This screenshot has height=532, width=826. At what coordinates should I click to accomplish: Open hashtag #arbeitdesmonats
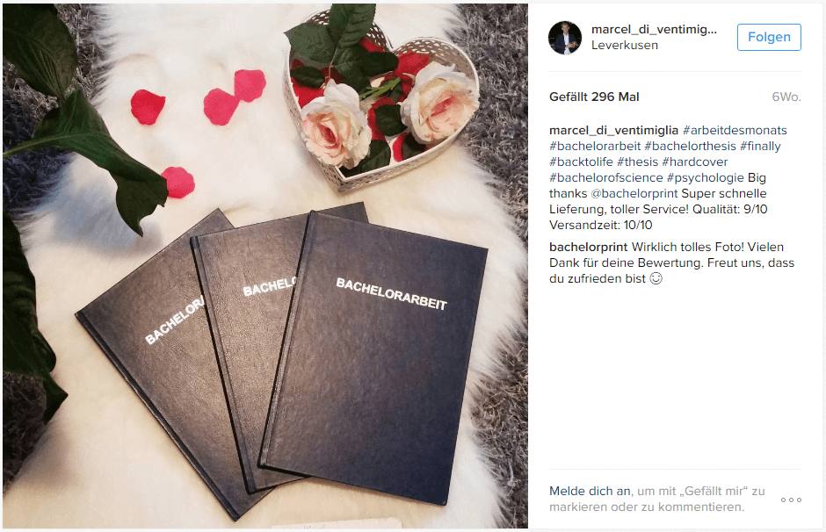(735, 131)
